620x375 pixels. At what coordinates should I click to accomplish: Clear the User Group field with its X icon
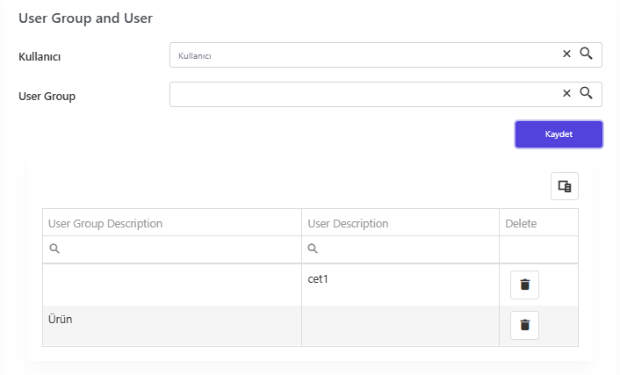tap(566, 93)
